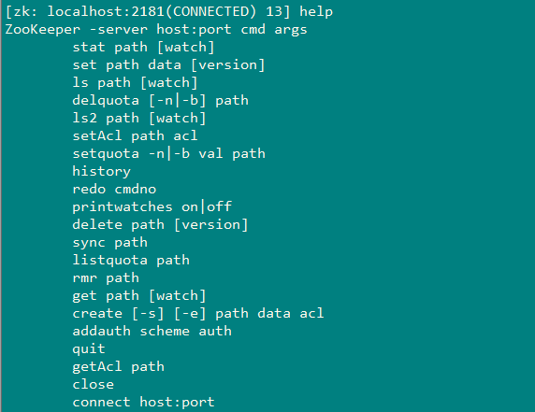
Task: Click the 'redo cmdno' line
Action: 114,189
